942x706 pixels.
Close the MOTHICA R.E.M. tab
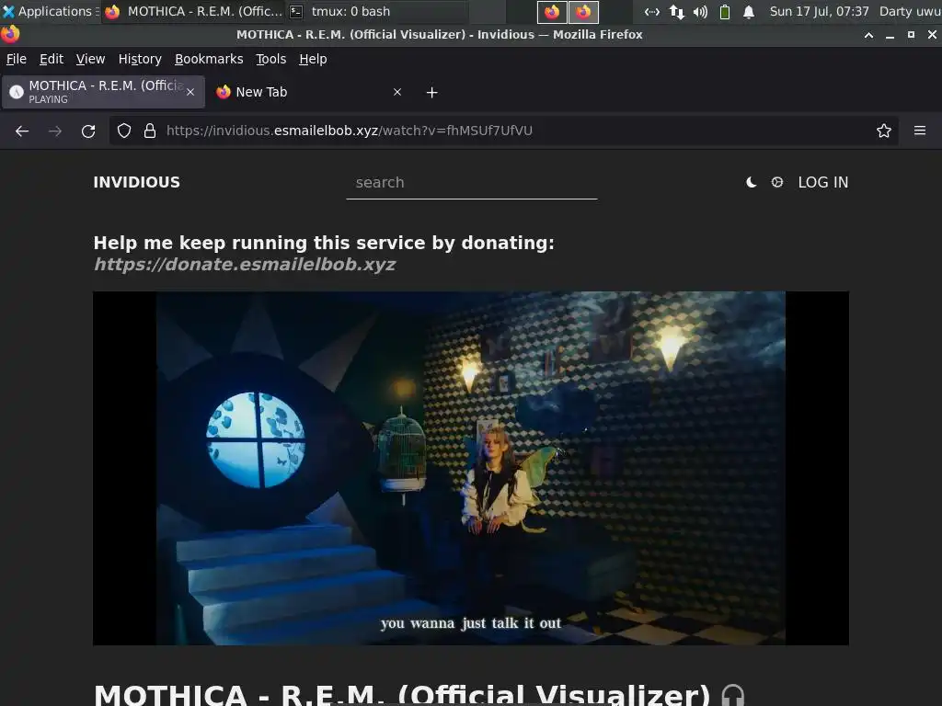tap(190, 92)
